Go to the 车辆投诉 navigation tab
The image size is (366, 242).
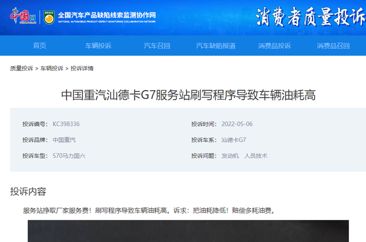pos(98,46)
